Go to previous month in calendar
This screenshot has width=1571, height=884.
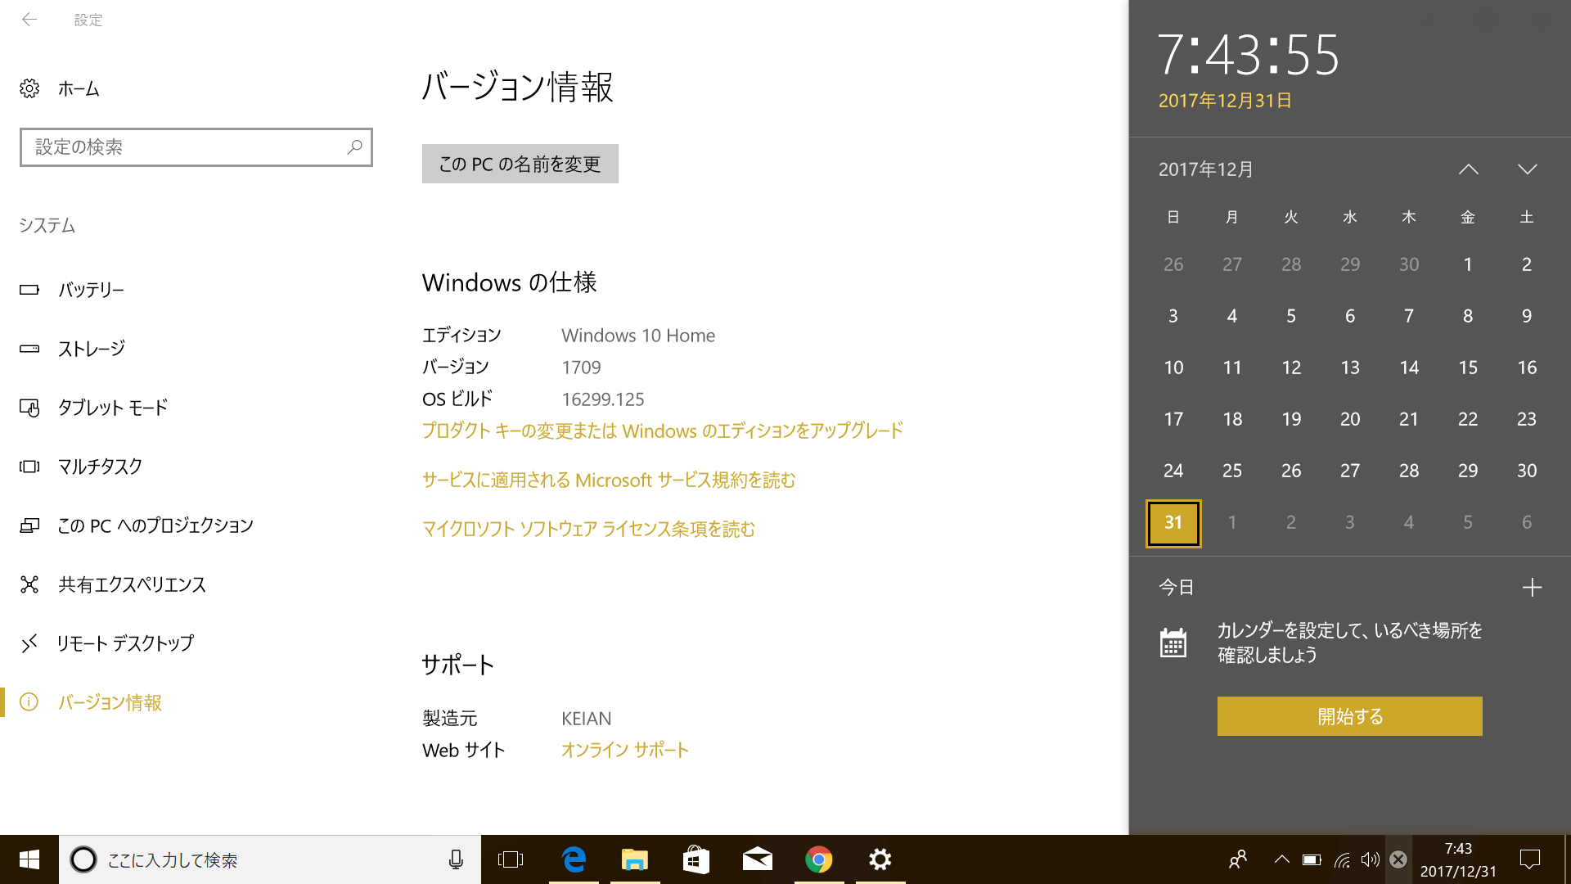click(1468, 169)
